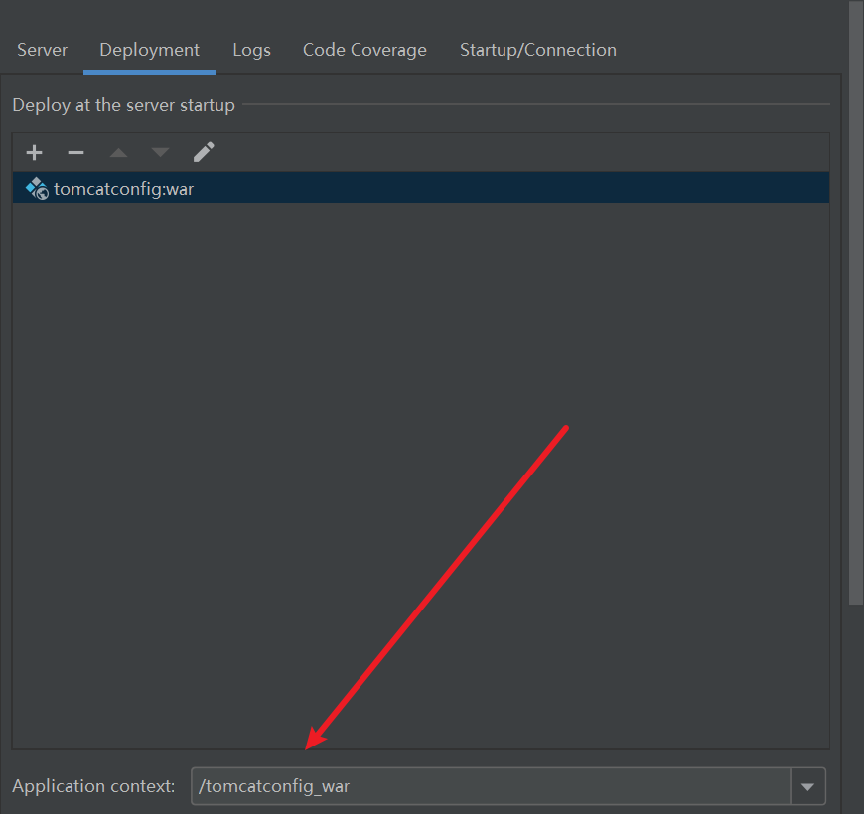The height and width of the screenshot is (814, 864).
Task: Move artifact up with the up arrow
Action: 118,152
